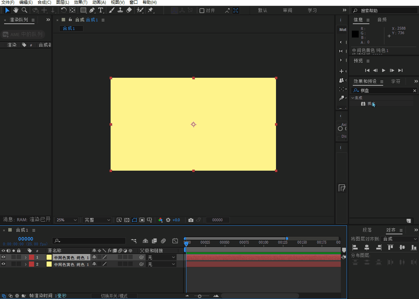This screenshot has height=299, width=419.
Task: Toggle the transparency grid in viewer
Action: [127, 220]
